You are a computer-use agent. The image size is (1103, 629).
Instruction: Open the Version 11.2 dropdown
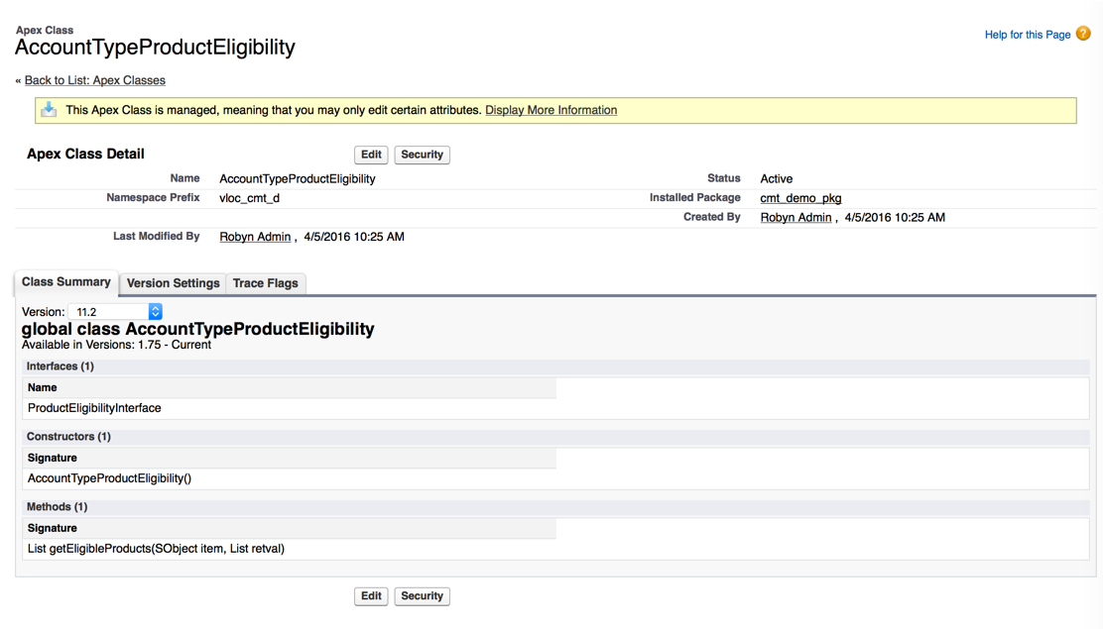[115, 311]
